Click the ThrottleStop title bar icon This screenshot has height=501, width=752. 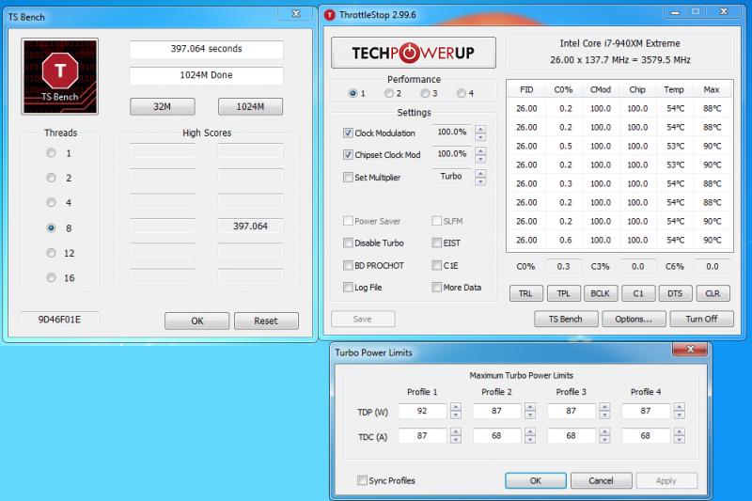330,15
